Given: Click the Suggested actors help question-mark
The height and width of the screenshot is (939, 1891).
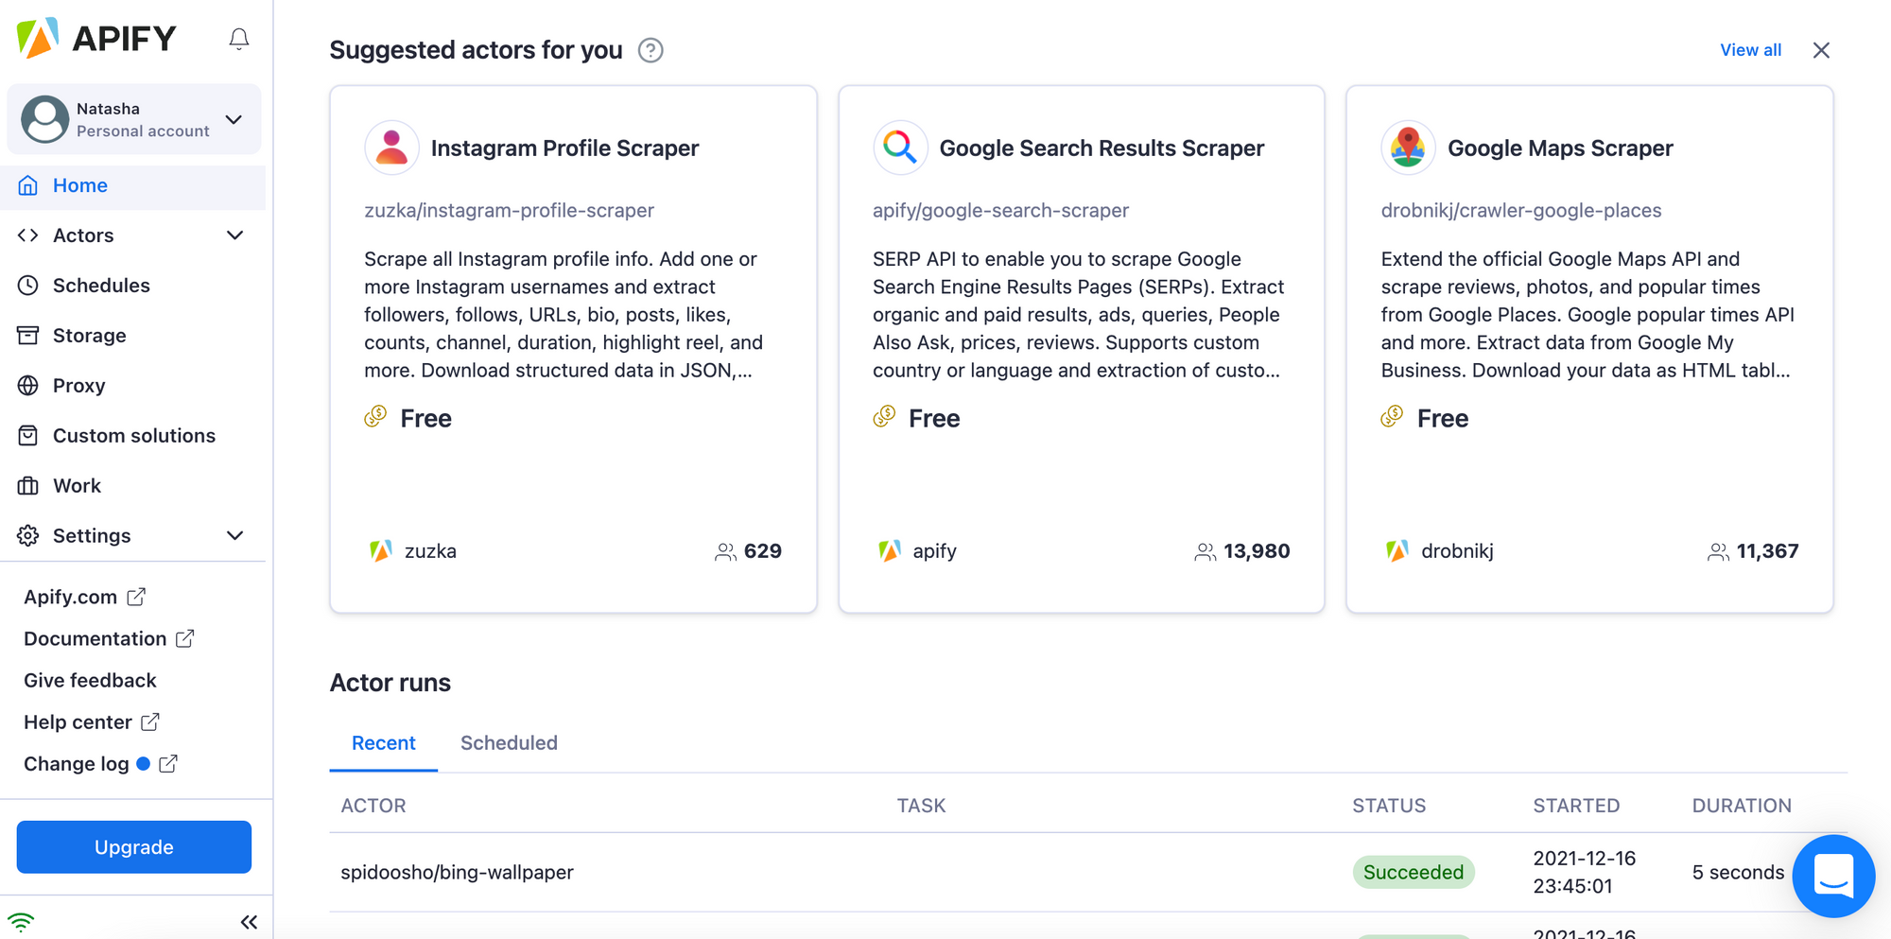Looking at the screenshot, I should point(651,50).
